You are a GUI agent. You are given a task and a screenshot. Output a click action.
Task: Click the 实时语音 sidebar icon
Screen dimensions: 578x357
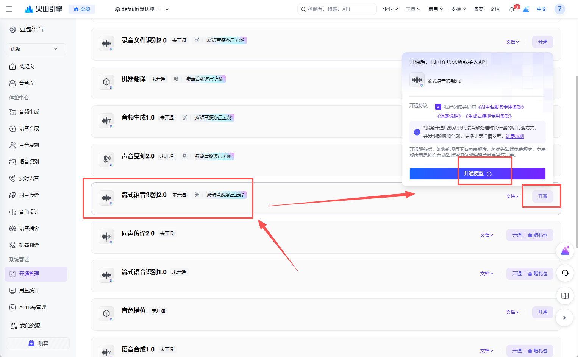(x=12, y=178)
